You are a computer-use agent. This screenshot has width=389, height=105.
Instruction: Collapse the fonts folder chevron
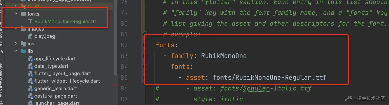pos(16,14)
